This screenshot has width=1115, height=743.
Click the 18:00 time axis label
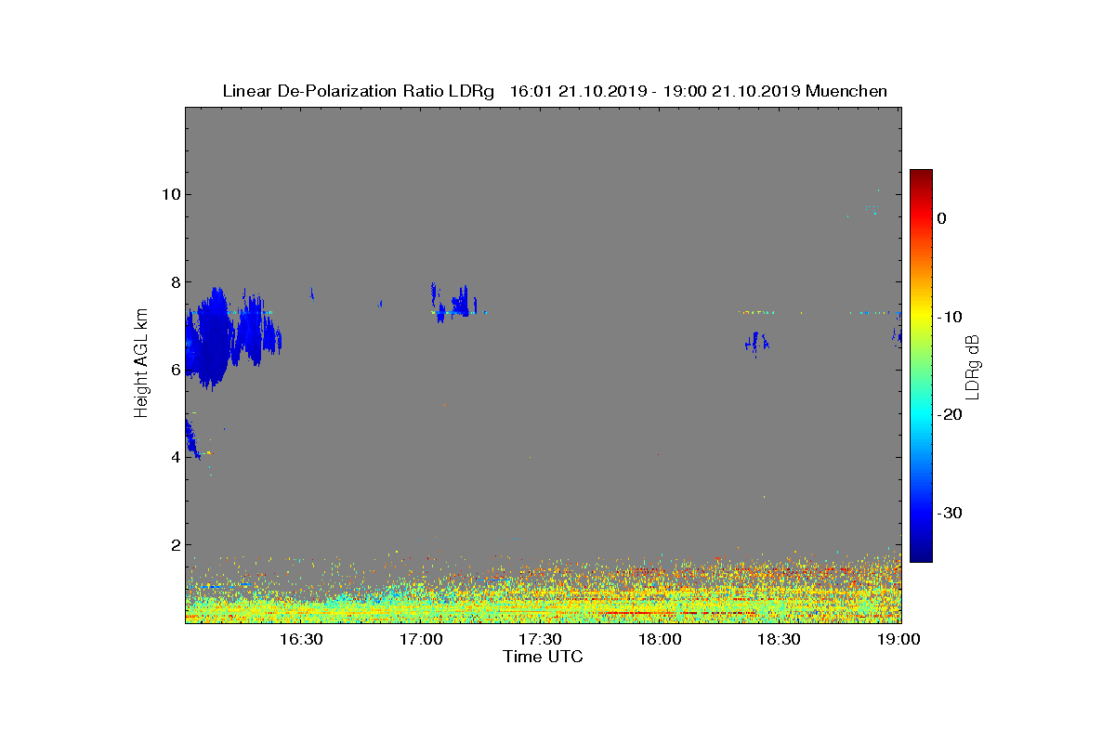pyautogui.click(x=661, y=639)
